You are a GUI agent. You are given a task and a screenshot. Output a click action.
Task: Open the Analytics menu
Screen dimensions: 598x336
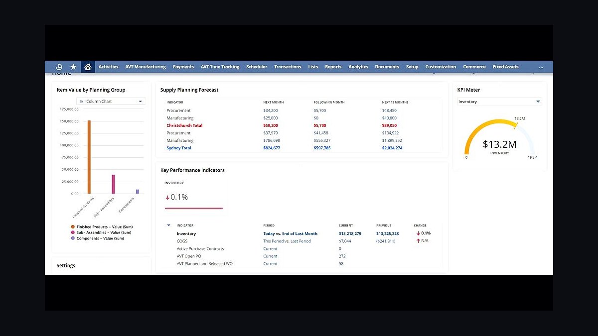[358, 67]
